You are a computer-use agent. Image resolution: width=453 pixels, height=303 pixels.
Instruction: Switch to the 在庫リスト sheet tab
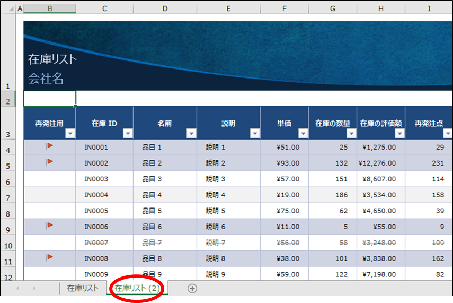pyautogui.click(x=83, y=288)
